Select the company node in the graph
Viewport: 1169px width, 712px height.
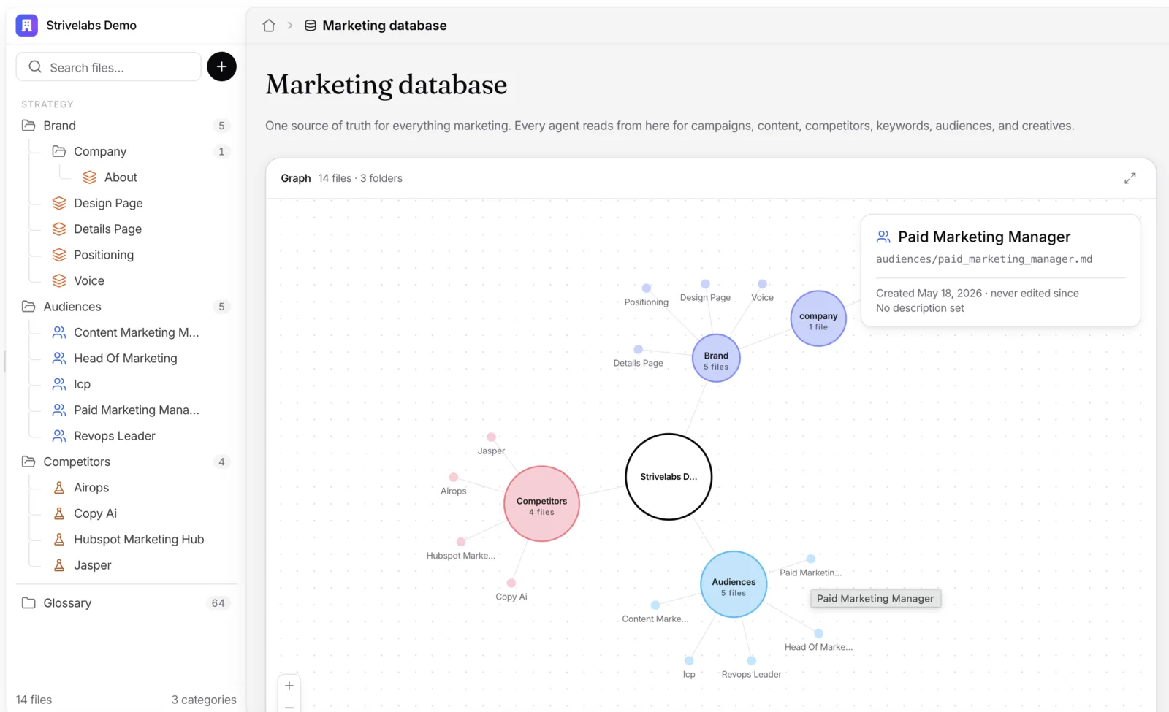click(x=818, y=318)
